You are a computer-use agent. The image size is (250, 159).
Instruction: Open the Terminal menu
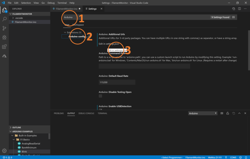pyautogui.click(x=62, y=3)
